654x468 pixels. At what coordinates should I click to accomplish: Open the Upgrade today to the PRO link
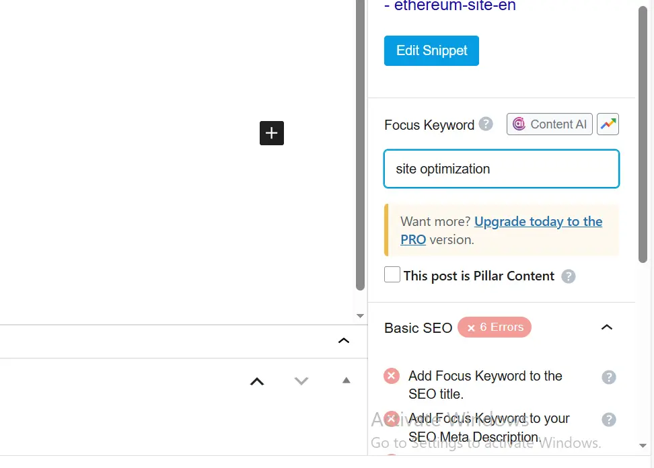[538, 221]
